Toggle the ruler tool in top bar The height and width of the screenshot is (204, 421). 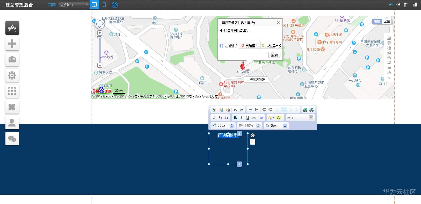pyautogui.click(x=406, y=5)
